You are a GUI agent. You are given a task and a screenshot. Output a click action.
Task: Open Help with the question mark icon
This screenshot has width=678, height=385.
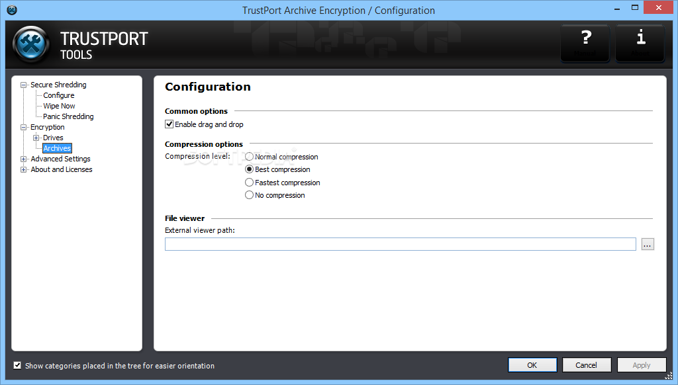(585, 44)
